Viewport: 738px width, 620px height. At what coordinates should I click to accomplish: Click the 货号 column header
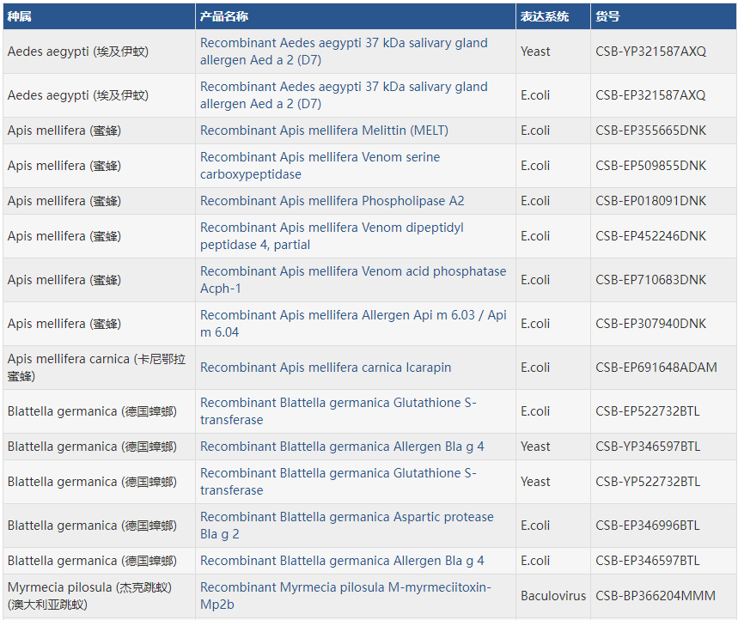[607, 16]
